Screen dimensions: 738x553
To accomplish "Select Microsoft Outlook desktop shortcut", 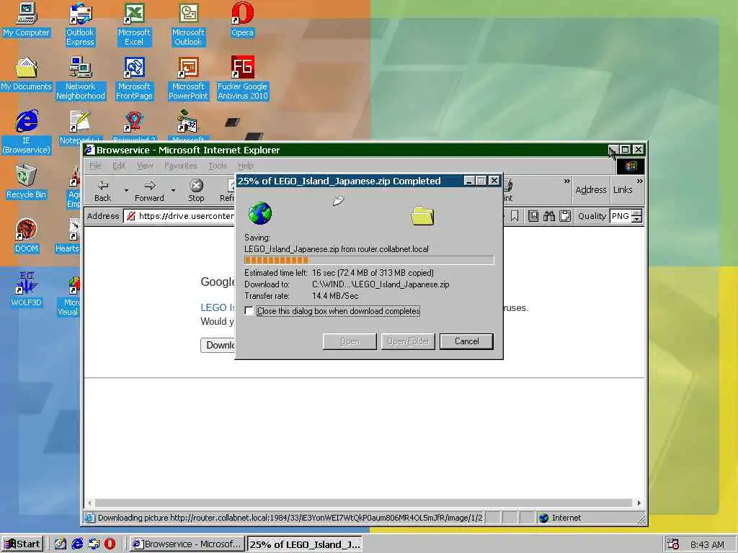I will pyautogui.click(x=188, y=24).
